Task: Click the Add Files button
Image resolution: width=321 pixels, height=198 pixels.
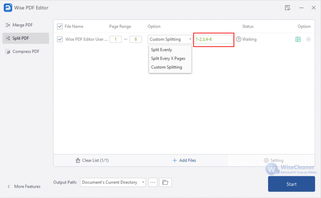Action: 184,160
